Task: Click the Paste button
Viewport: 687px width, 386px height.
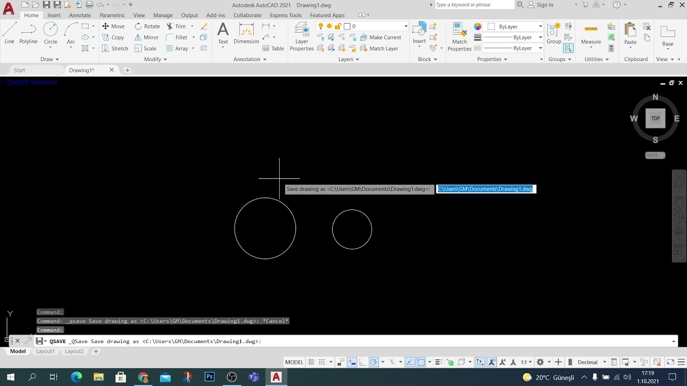Action: tap(631, 33)
